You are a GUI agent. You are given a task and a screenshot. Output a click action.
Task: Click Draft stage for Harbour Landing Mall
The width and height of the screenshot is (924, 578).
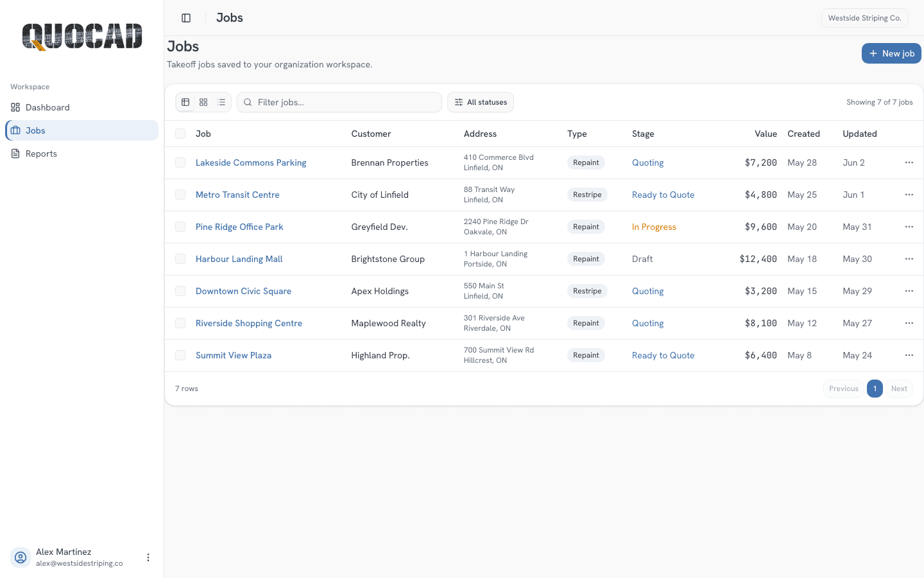[x=642, y=259]
